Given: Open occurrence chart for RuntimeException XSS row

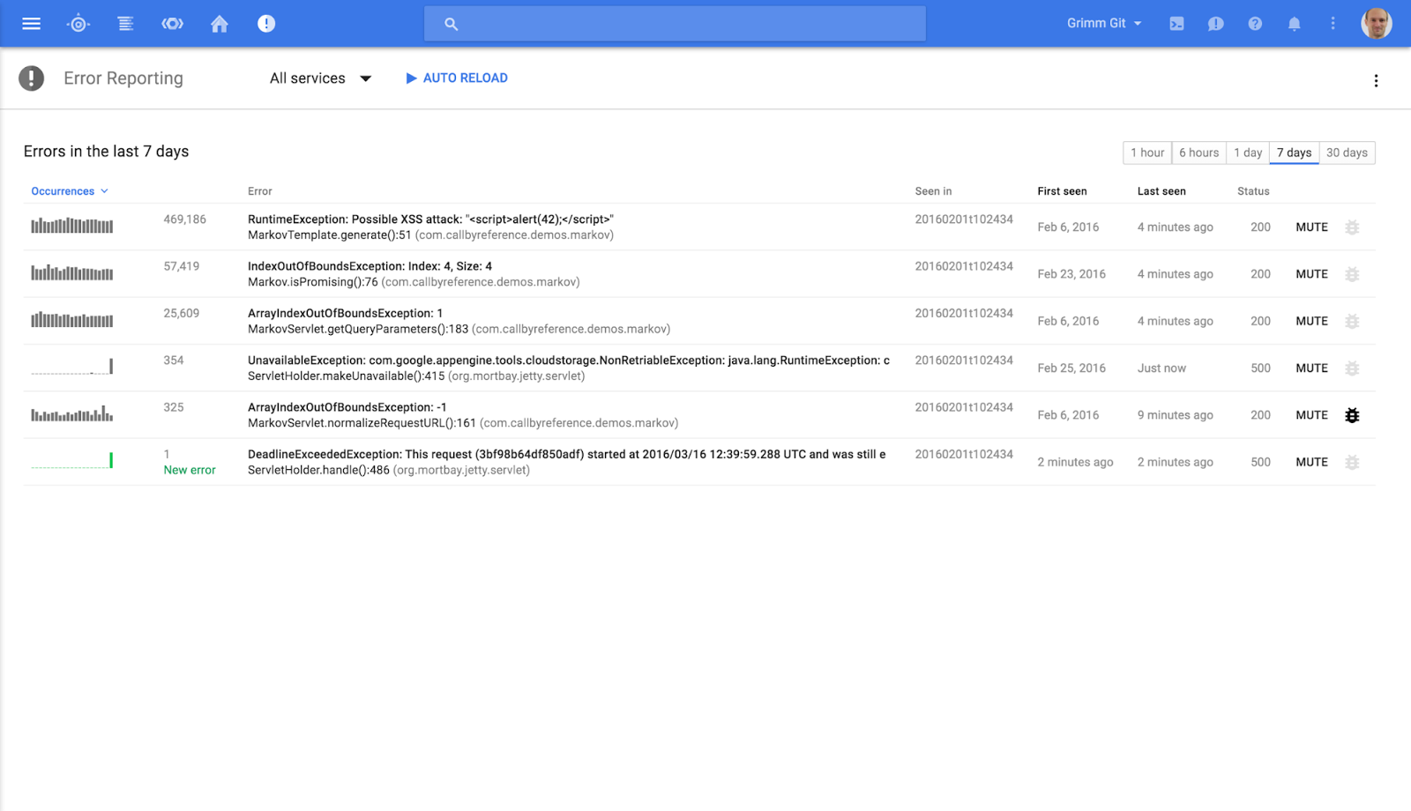Looking at the screenshot, I should [72, 226].
